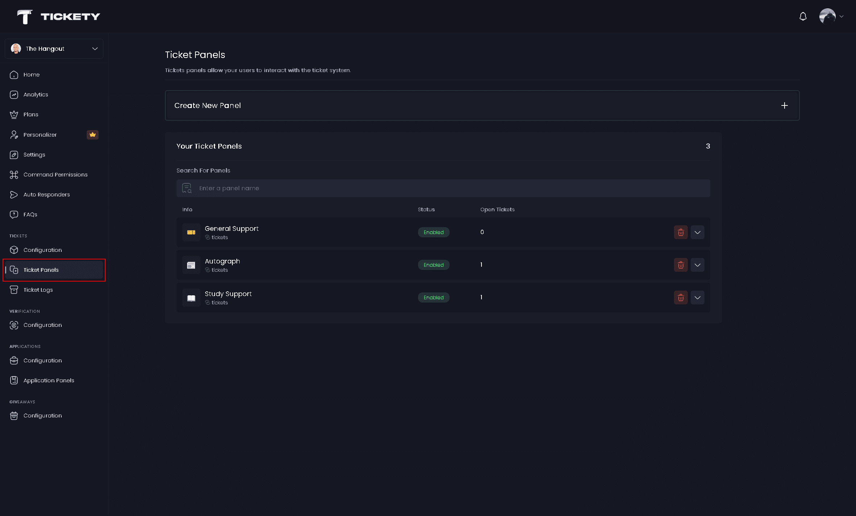Toggle the Enabled status on Autograph

pyautogui.click(x=434, y=265)
